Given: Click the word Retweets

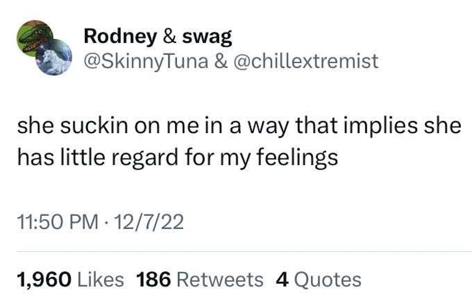Looking at the screenshot, I should [x=220, y=280].
